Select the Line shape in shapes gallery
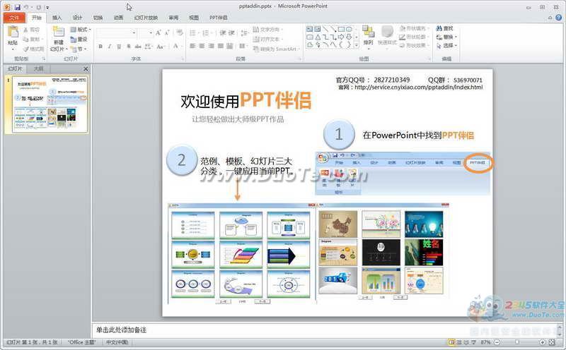566x350 pixels. tap(325, 29)
